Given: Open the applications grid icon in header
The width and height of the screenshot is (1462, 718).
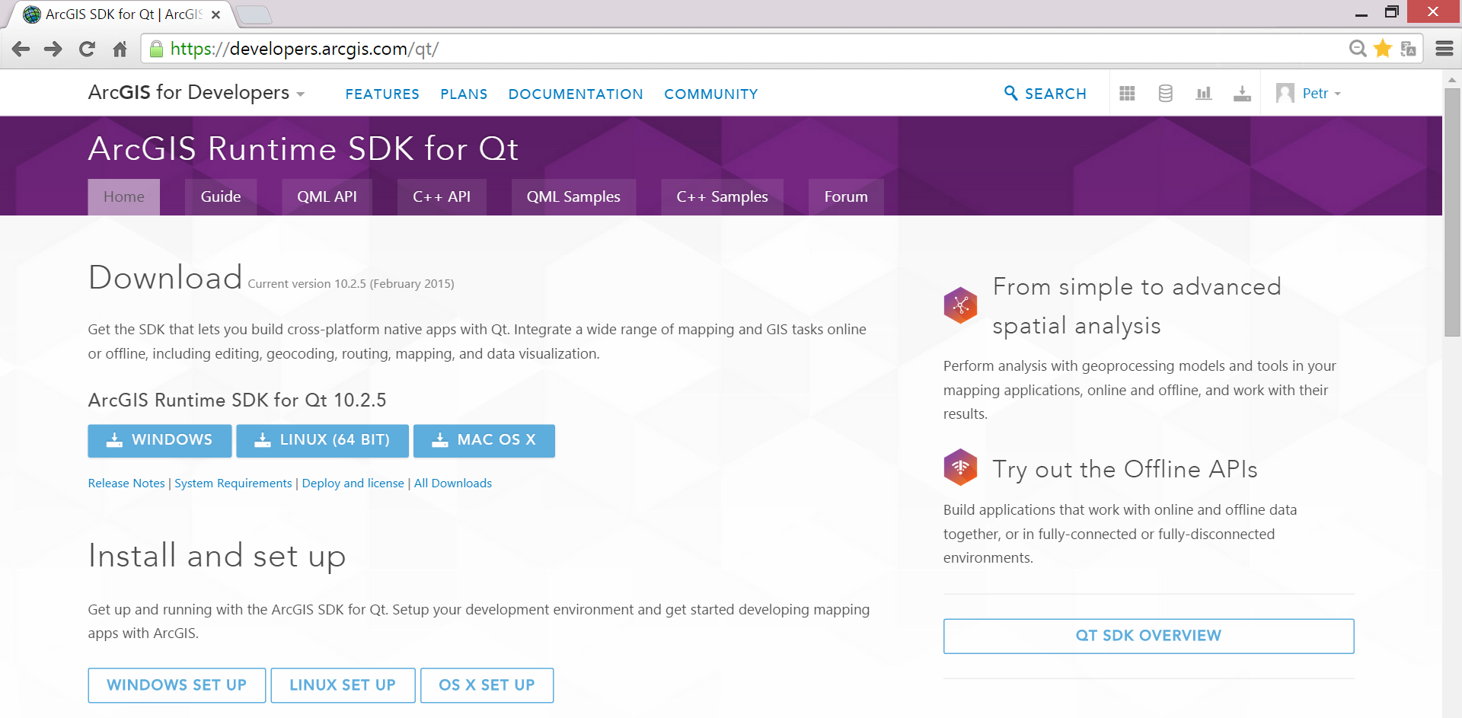Looking at the screenshot, I should (1127, 94).
